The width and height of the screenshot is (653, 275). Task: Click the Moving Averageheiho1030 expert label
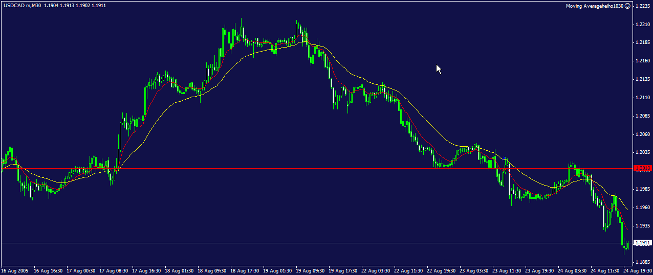point(595,6)
